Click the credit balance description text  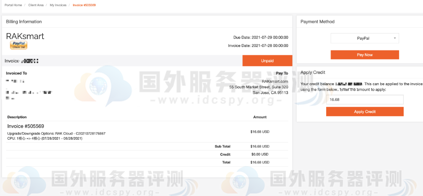(361, 87)
